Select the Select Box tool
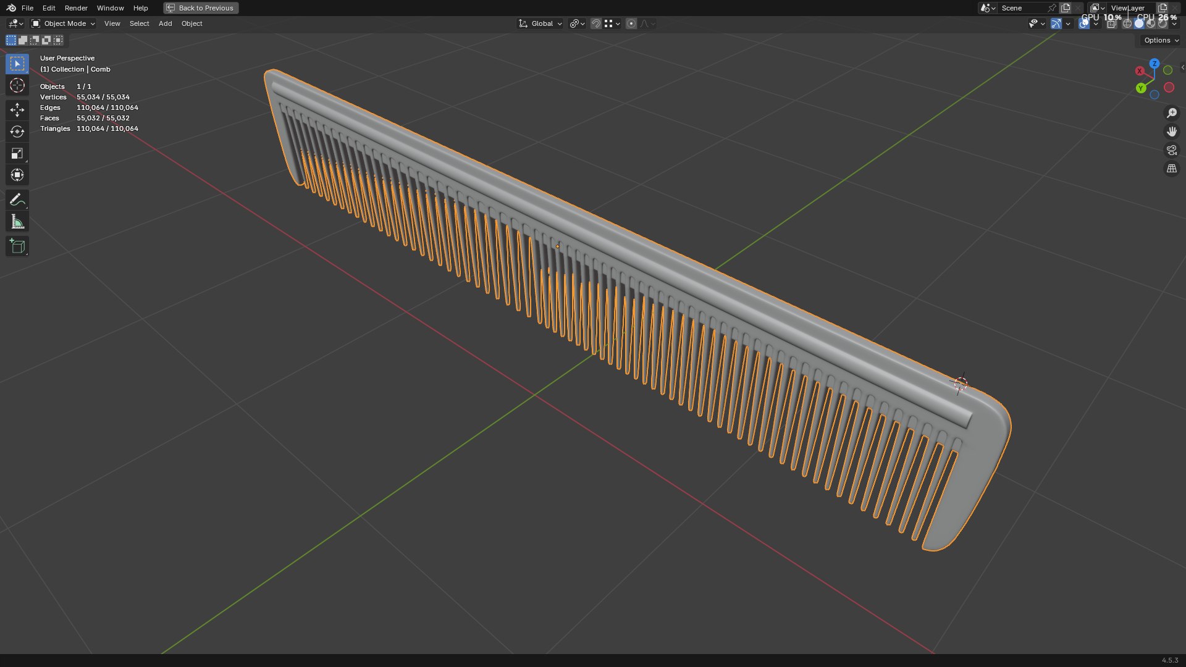The height and width of the screenshot is (667, 1186). (x=17, y=64)
